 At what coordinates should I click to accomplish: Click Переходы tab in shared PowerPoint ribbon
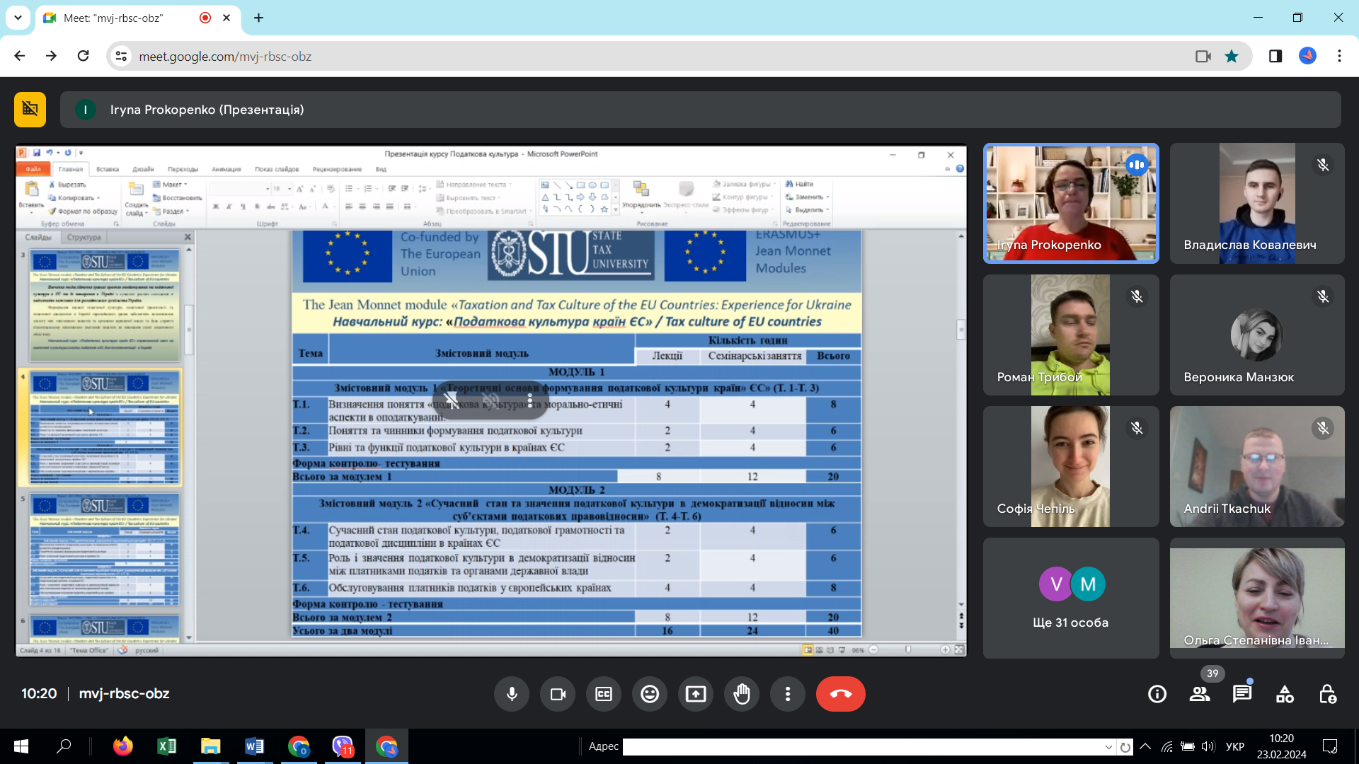183,169
